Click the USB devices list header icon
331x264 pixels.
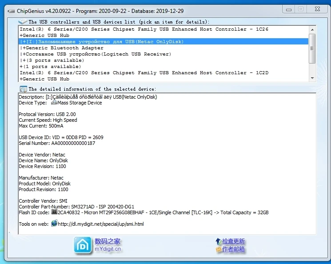(23, 21)
